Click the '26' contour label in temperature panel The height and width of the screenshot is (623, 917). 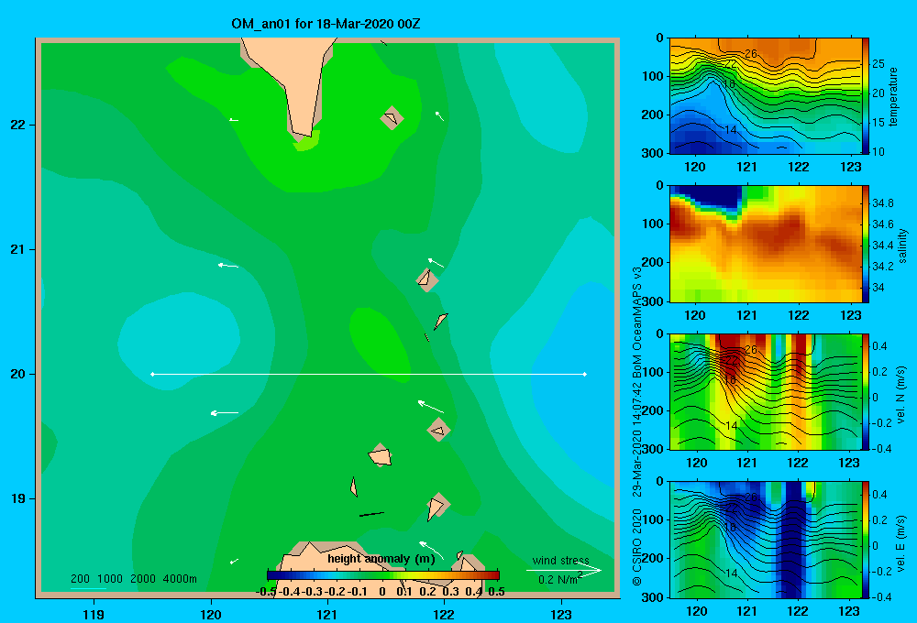pyautogui.click(x=751, y=54)
